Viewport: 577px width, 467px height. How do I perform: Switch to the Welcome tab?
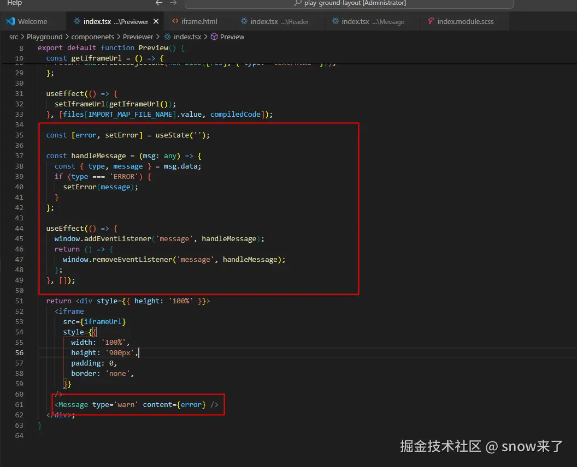tap(32, 22)
